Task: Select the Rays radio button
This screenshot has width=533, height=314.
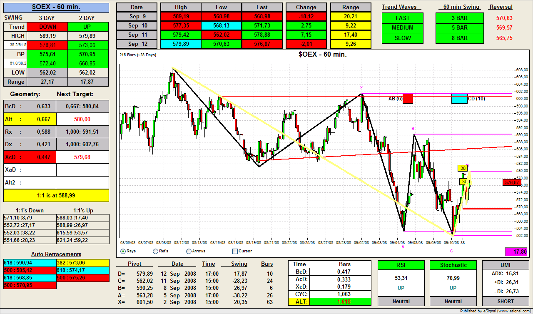Action: pos(123,251)
